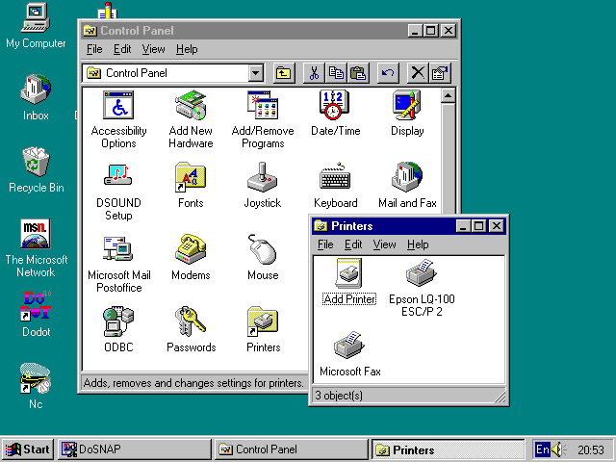Open the File menu in Printers window
The height and width of the screenshot is (462, 616).
(x=325, y=244)
